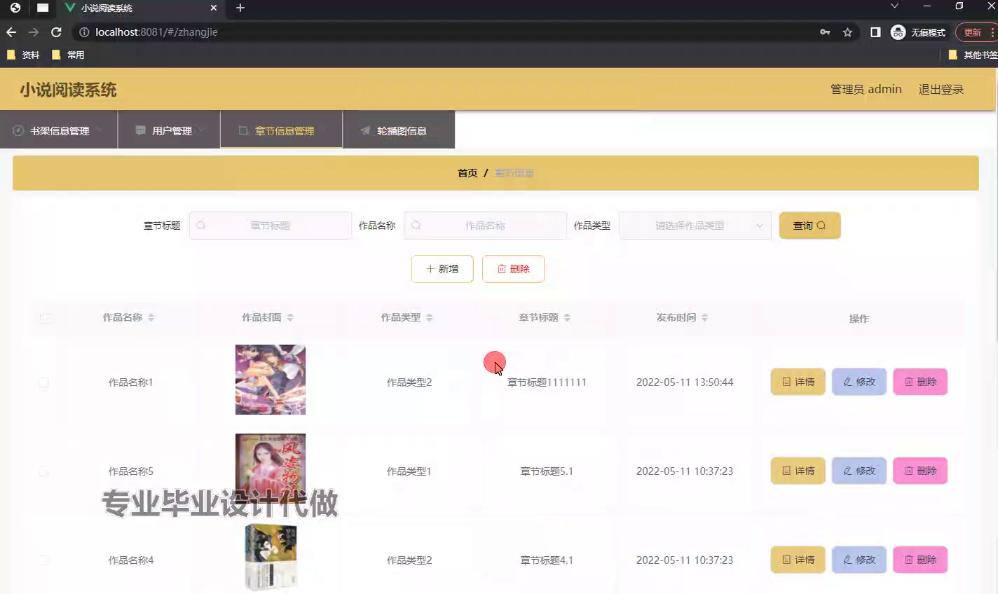The image size is (998, 594).
Task: Click the 章节标题1111111 cell
Action: click(547, 382)
